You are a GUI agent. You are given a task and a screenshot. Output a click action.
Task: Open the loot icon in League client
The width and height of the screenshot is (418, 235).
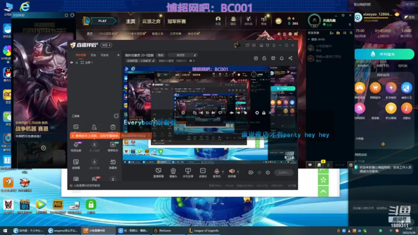click(x=249, y=20)
